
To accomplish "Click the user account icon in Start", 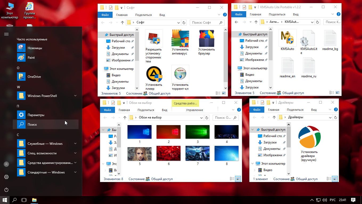I will [6, 164].
